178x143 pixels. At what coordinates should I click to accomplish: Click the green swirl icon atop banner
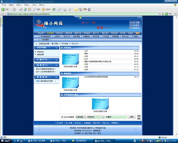(80, 17)
